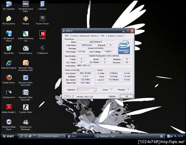Open the Graphics tab
186x145 pixels.
[111, 36]
